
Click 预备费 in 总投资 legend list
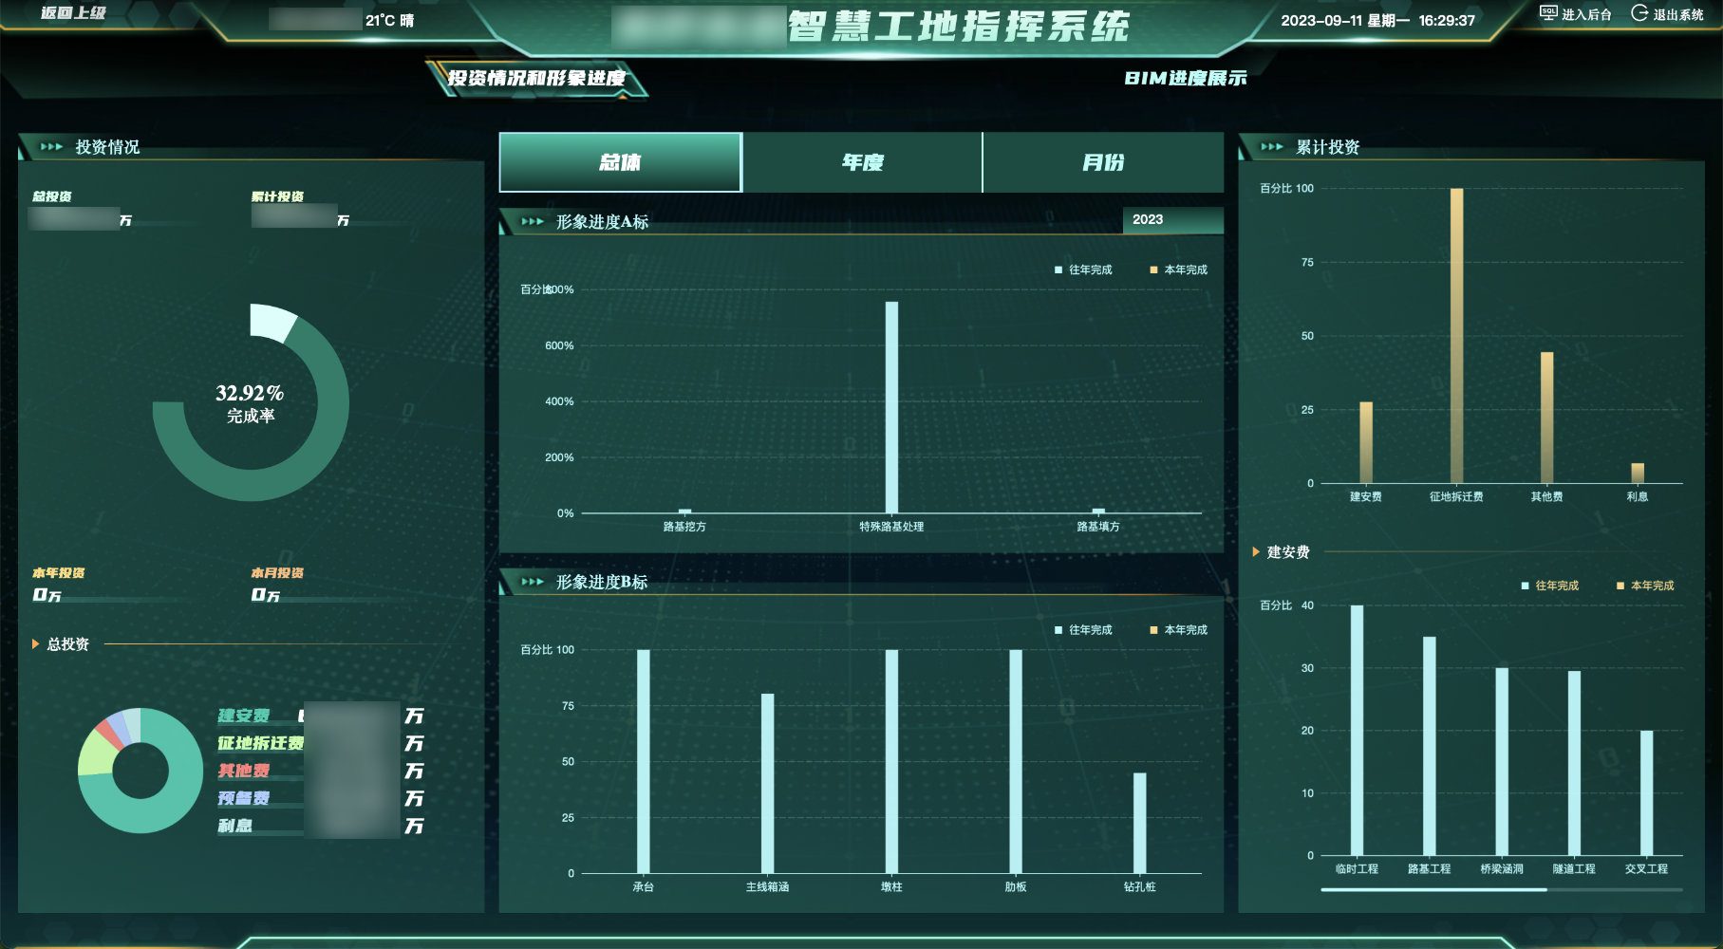point(244,799)
